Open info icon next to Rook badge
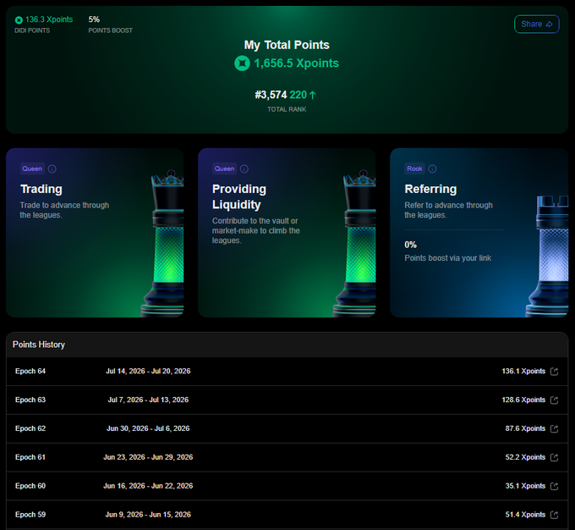The width and height of the screenshot is (575, 530). pyautogui.click(x=432, y=169)
